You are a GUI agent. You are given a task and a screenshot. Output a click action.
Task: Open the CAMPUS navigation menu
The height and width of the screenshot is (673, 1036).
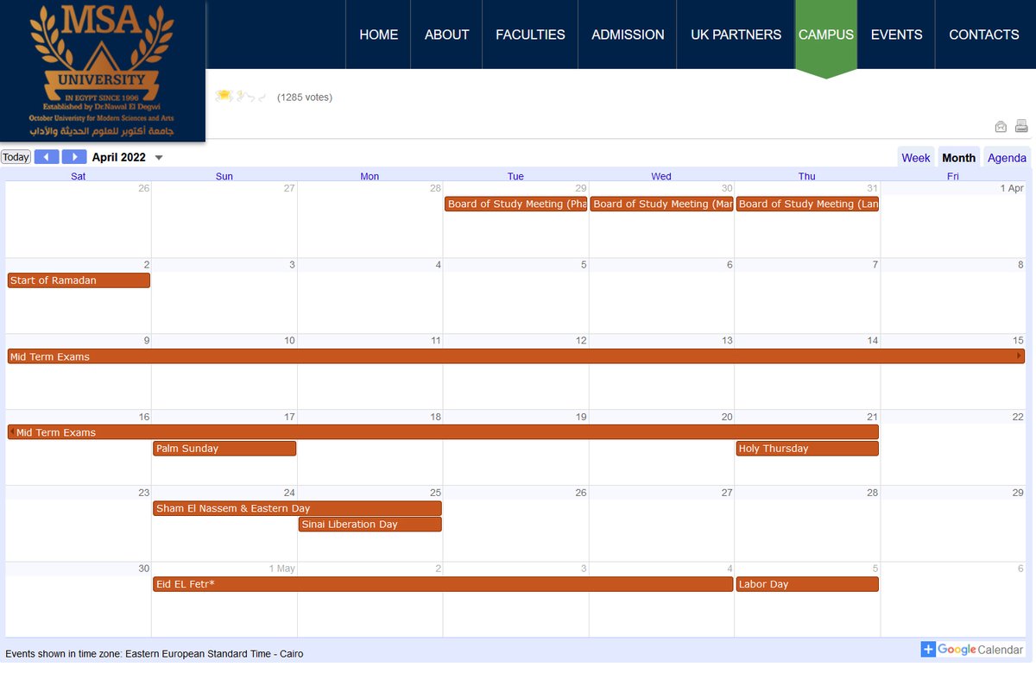825,35
